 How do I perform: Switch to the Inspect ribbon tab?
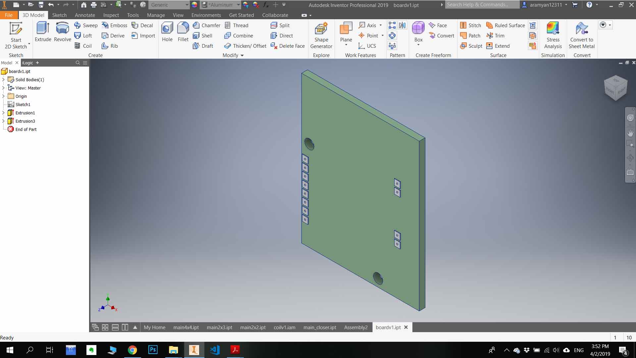pyautogui.click(x=111, y=15)
